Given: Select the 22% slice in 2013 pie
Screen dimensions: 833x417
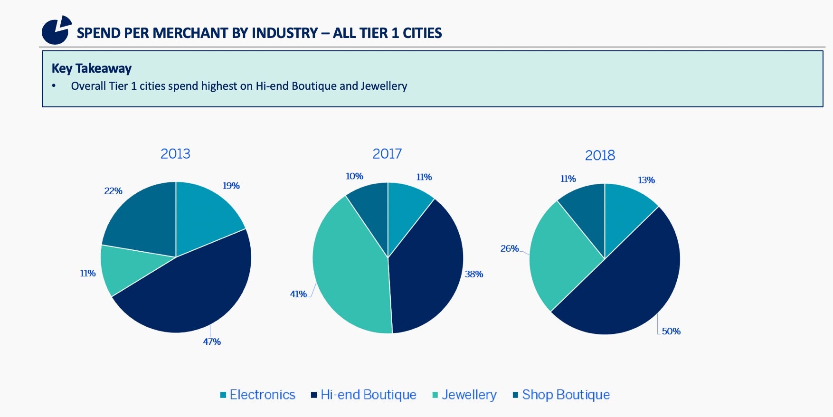Looking at the screenshot, I should click(x=142, y=218).
